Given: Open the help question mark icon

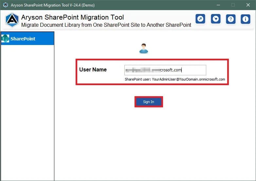Looking at the screenshot, I should tap(230, 19).
